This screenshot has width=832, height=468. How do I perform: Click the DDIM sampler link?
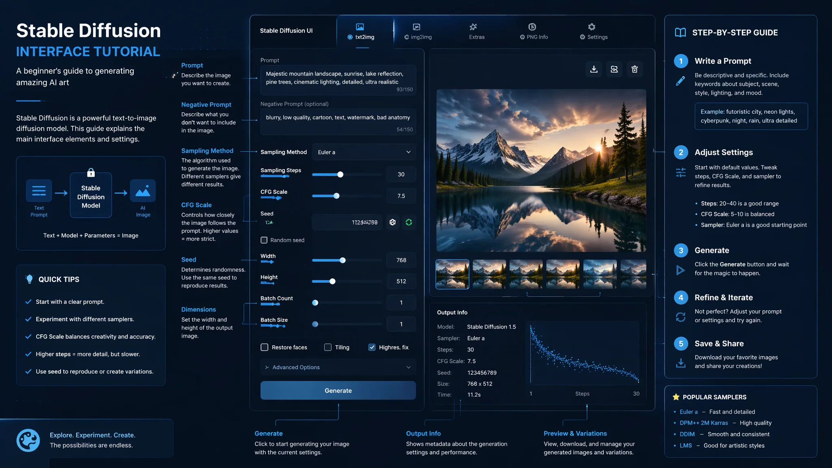click(687, 434)
